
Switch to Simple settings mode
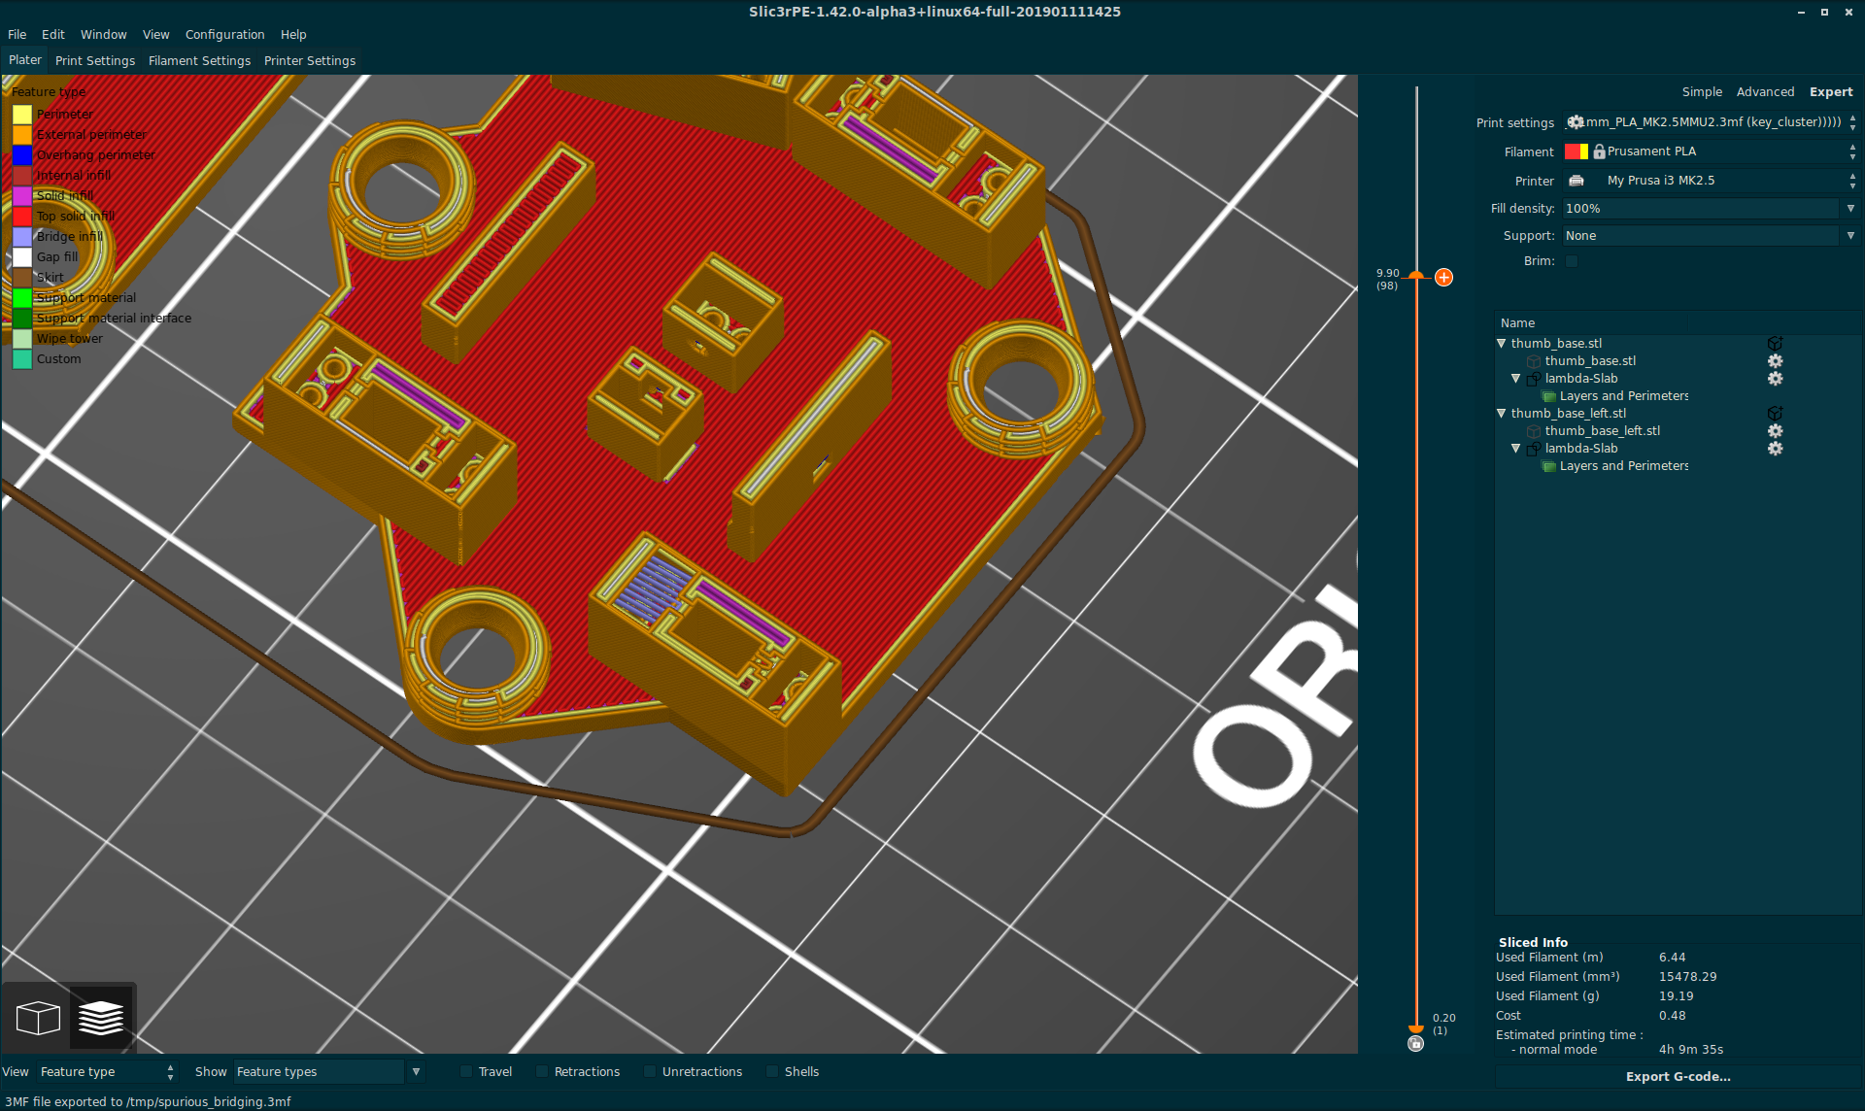(1701, 91)
